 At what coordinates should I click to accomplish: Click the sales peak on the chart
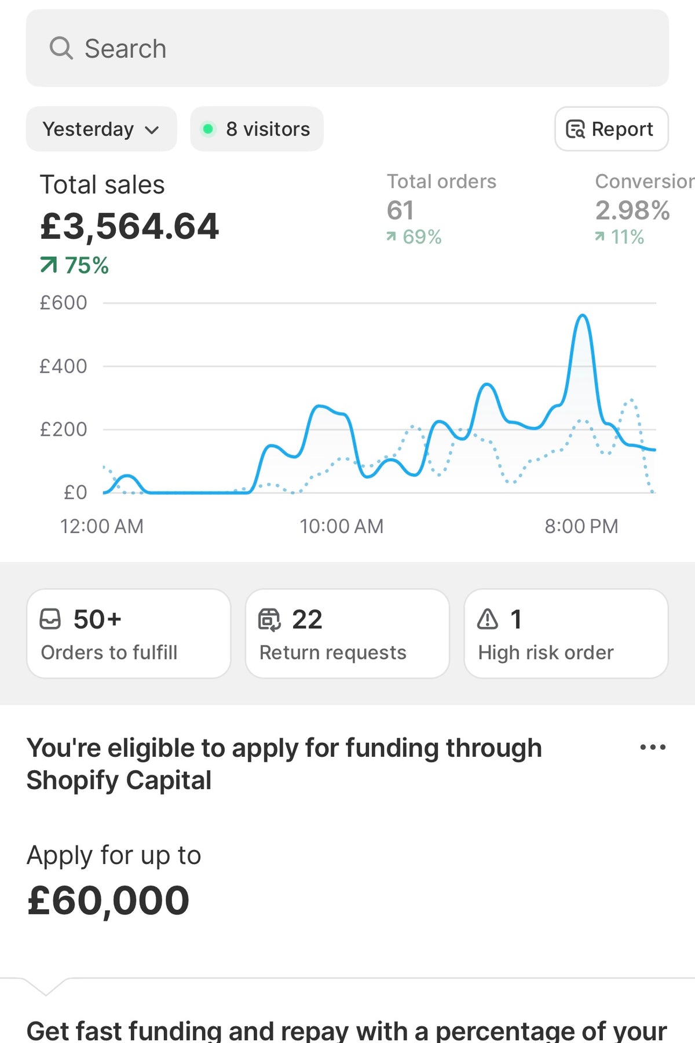[583, 316]
